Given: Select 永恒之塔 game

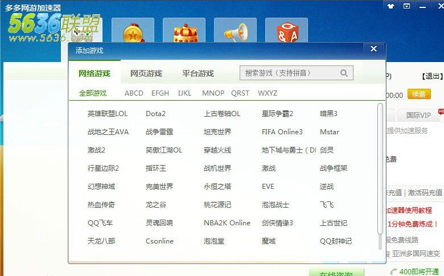Looking at the screenshot, I should pos(217,187).
